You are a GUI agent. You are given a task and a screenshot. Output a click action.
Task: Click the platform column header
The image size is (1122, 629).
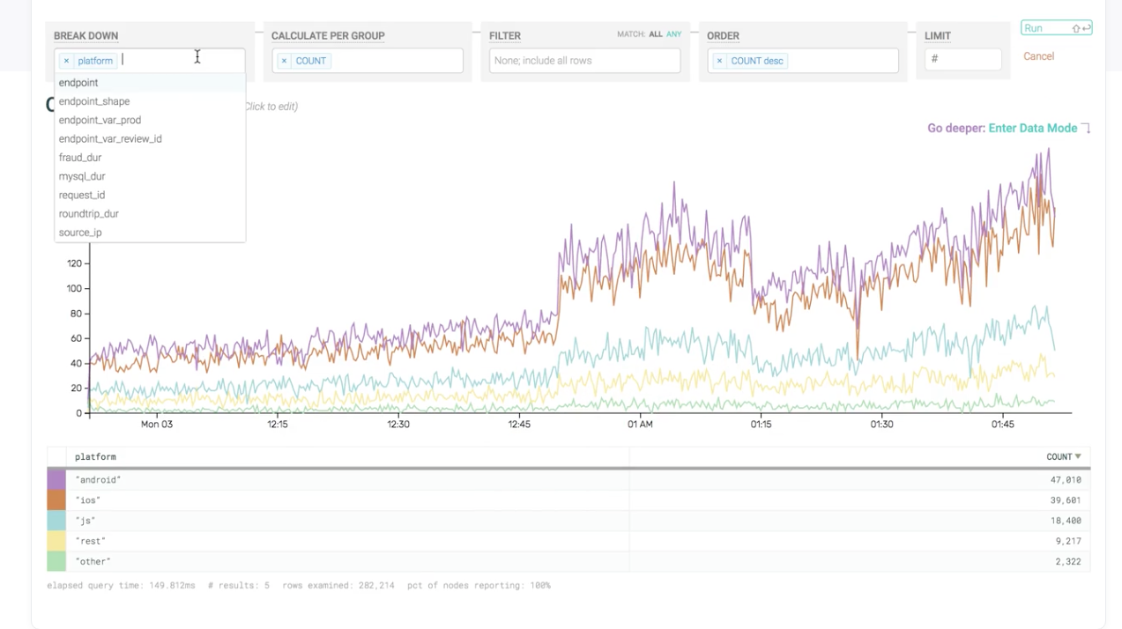pos(95,457)
